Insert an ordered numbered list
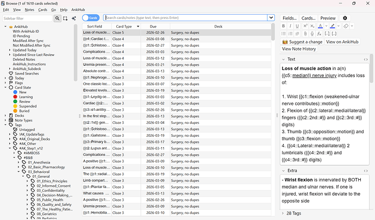Screen dimensions: 375x220 [x=290, y=34]
